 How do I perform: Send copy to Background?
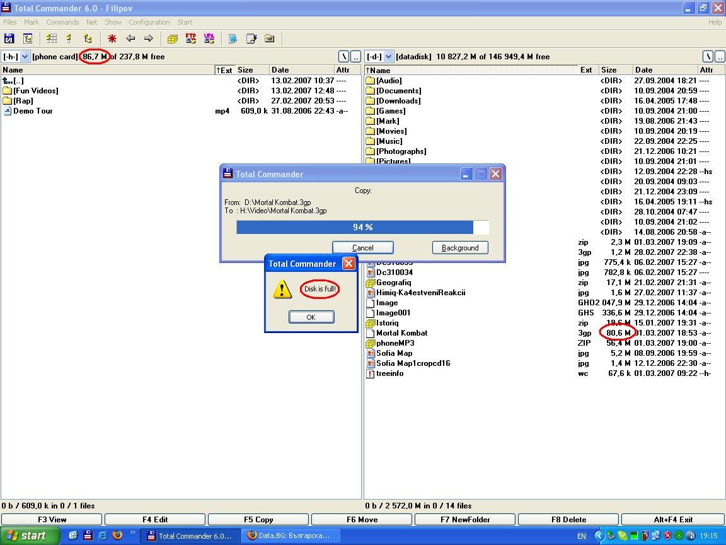click(460, 248)
